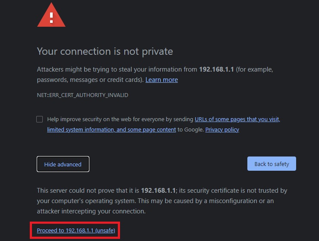The width and height of the screenshot is (319, 241).
Task: Click the "Your connection is not private" heading
Action: pyautogui.click(x=105, y=51)
